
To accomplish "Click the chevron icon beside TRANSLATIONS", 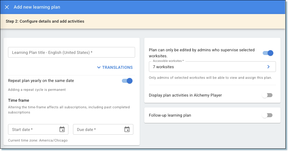I will [99, 67].
